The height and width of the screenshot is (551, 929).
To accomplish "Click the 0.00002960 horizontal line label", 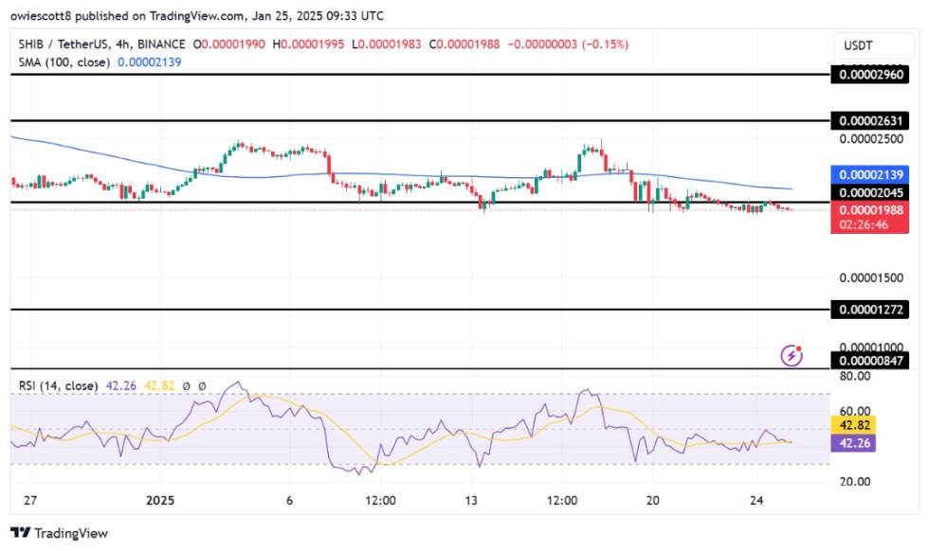I will (868, 74).
